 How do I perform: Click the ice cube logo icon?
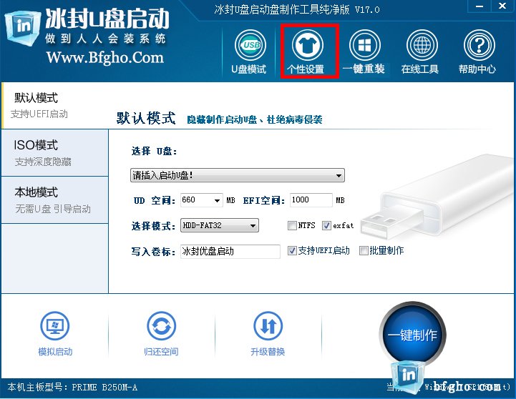click(22, 29)
